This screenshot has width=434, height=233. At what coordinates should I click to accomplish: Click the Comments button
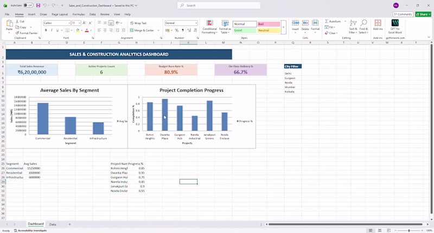tap(403, 15)
